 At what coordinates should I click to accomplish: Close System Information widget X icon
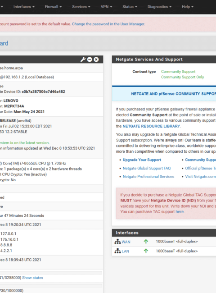tap(96, 60)
